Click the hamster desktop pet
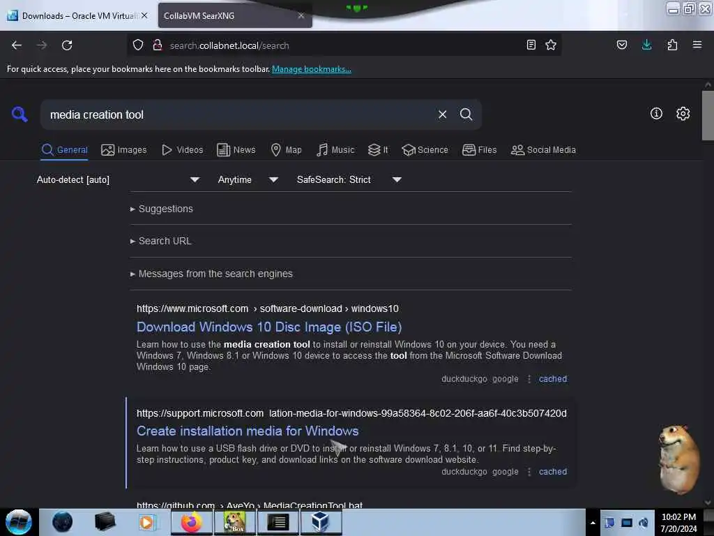The image size is (714, 536). 679,459
